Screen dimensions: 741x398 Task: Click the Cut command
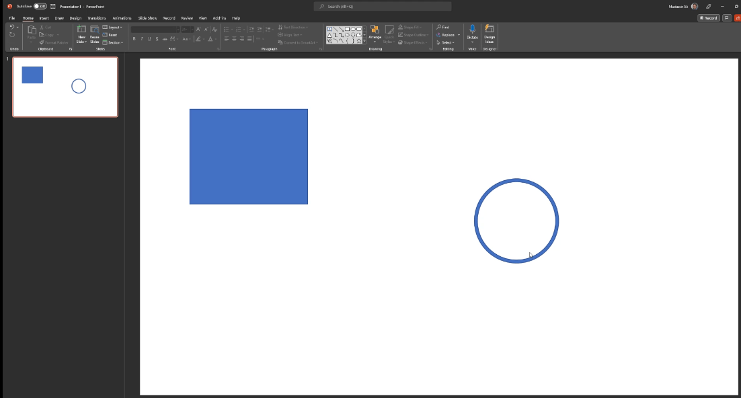(45, 28)
